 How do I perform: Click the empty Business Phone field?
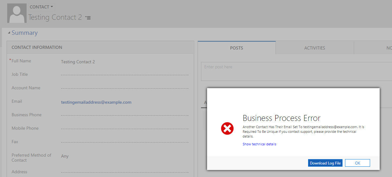[125, 115]
